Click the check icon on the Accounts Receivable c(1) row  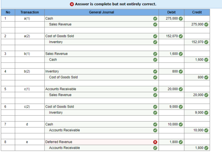pos(155,89)
